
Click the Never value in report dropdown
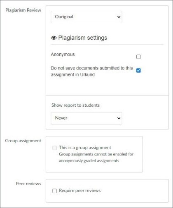61,118
